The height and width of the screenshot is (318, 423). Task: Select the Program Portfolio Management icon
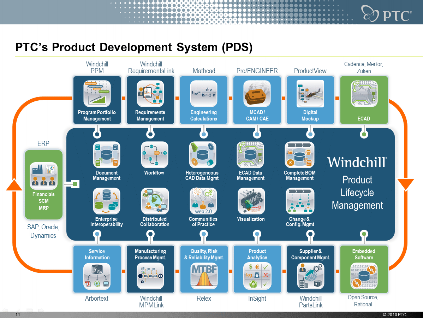(97, 93)
